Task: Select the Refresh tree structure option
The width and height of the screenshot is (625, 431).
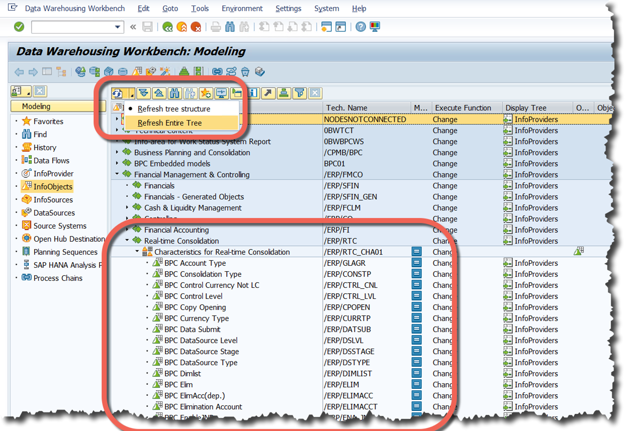Action: 173,109
